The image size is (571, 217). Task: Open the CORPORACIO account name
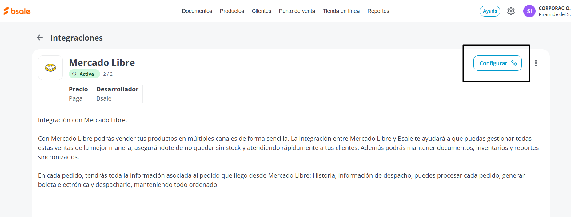(x=555, y=8)
